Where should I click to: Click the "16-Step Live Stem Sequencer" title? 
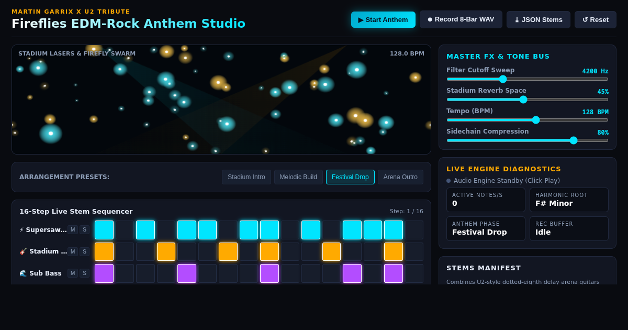(x=76, y=212)
